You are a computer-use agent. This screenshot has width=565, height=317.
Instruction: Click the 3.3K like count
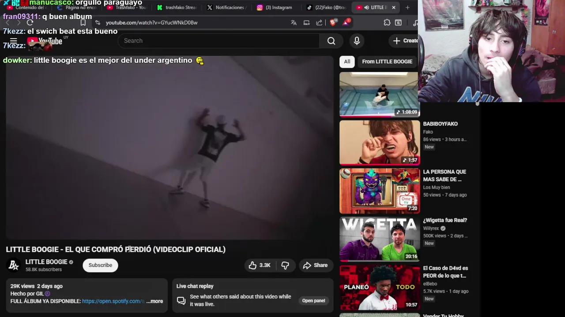265,265
